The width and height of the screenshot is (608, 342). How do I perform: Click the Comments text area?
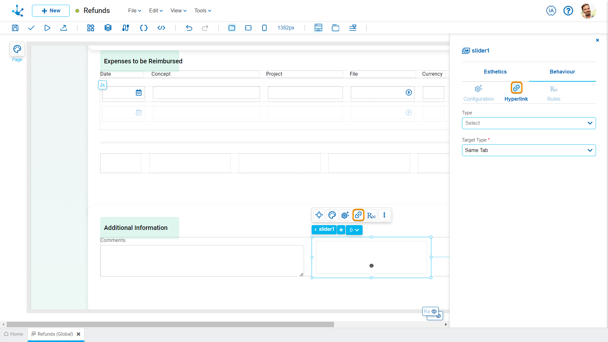[202, 261]
